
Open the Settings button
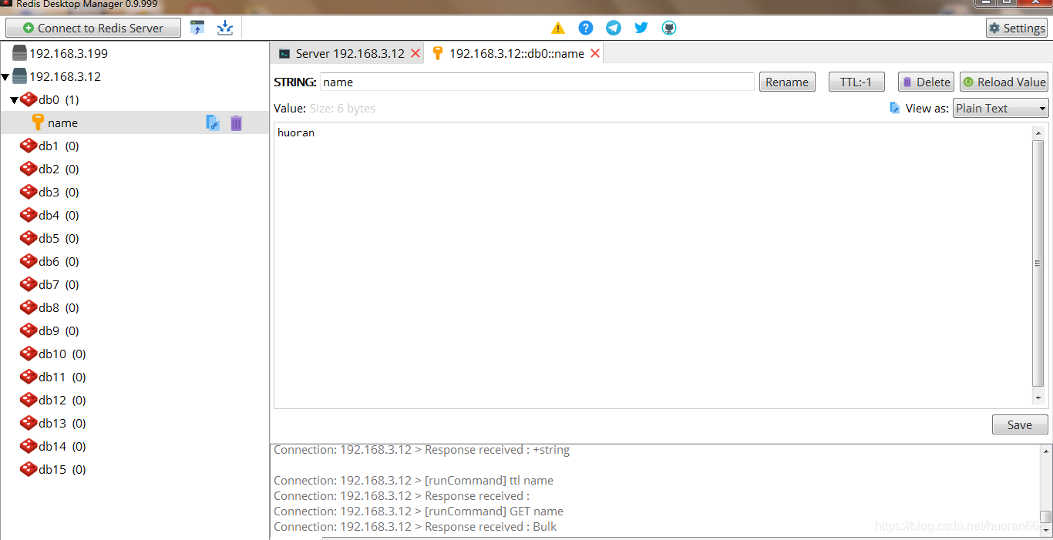coord(1017,28)
